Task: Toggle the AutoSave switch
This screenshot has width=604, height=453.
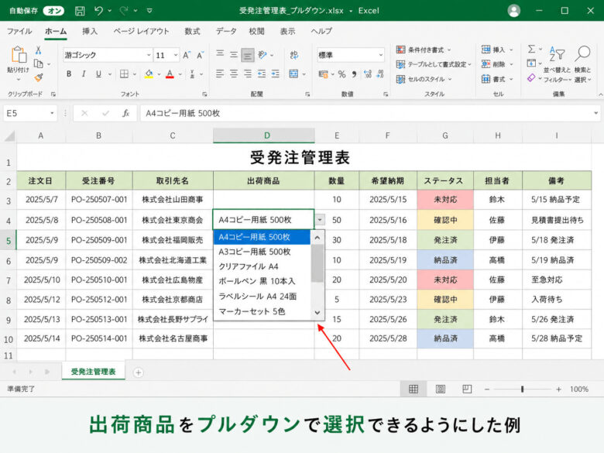Action: (x=53, y=11)
